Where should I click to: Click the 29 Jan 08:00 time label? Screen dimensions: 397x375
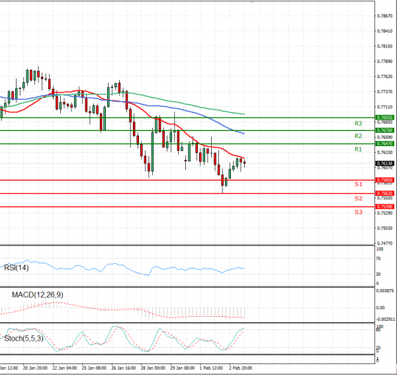[183, 368]
